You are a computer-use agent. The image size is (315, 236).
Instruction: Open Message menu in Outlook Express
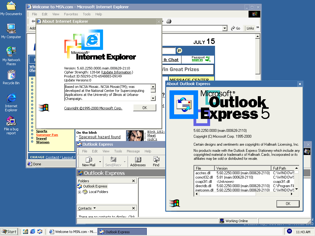tap(133, 151)
